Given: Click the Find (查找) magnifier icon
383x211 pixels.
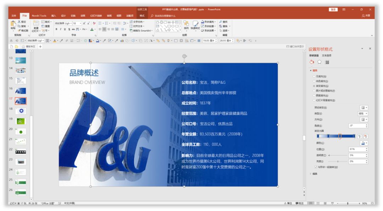Looking at the screenshot, I should coord(221,22).
